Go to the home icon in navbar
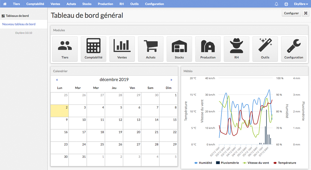The image size is (311, 170). pos(5,4)
